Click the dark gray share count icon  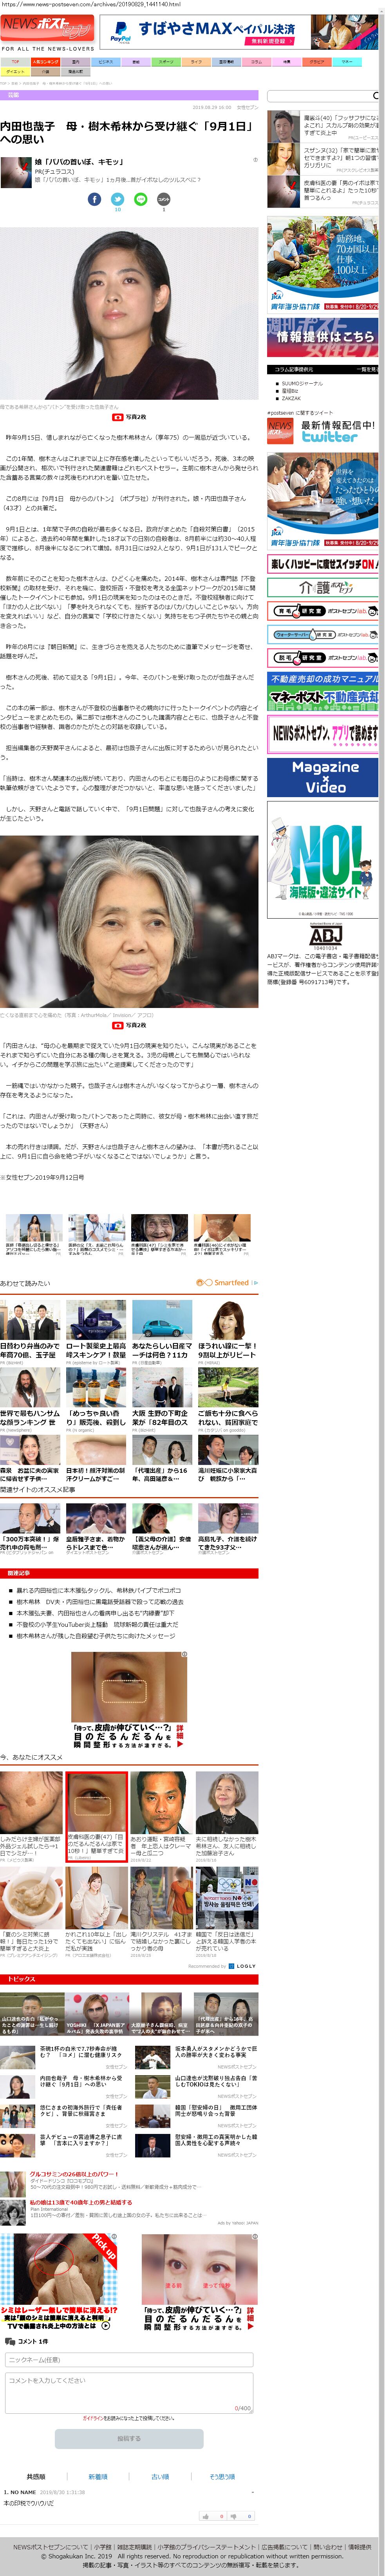coord(164,199)
